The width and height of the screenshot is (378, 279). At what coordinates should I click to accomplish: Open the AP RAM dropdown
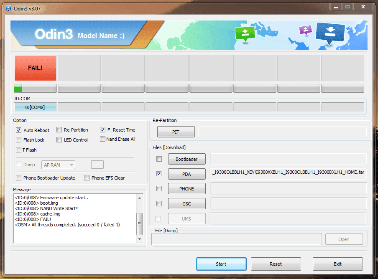(x=59, y=165)
